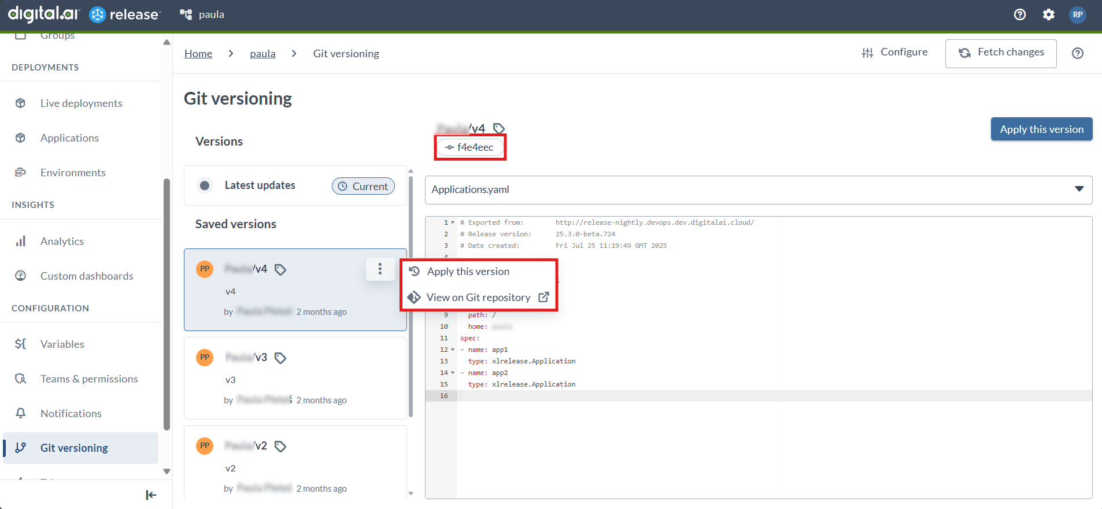
Task: Click the blue Apply this version button
Action: (1041, 129)
